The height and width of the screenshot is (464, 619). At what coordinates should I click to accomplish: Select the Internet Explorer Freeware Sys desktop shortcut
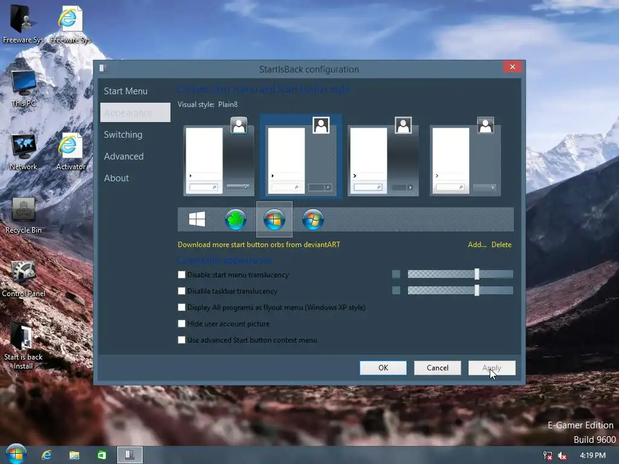click(x=70, y=24)
